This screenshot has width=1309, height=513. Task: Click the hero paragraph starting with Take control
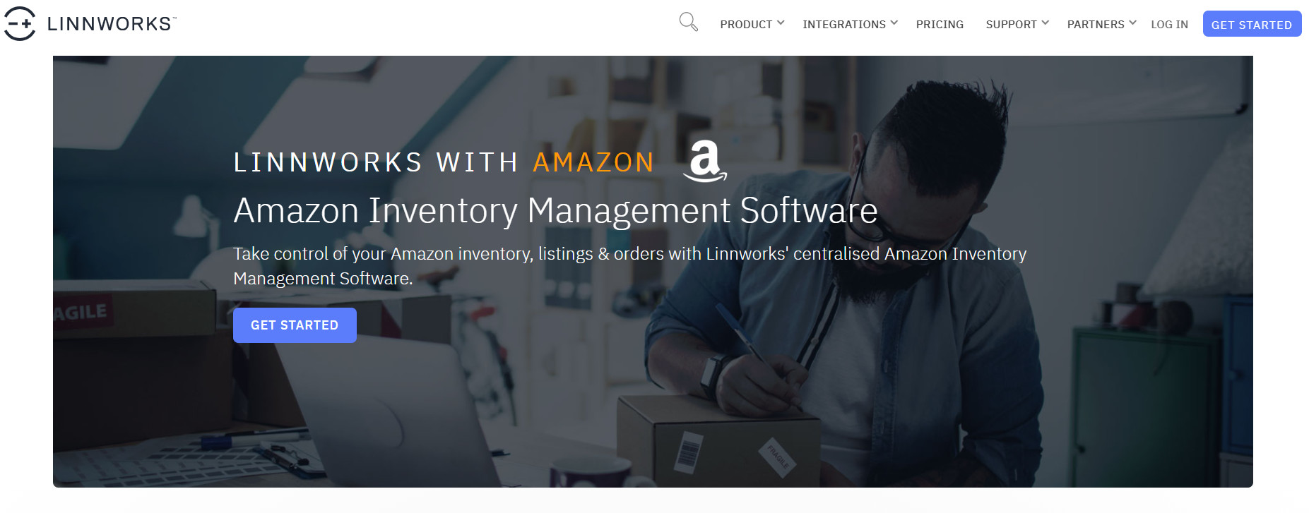[x=629, y=265]
